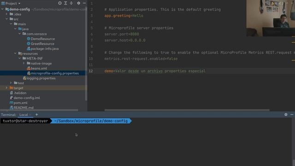Select the GreetResource class
This screenshot has height=166, width=295.
pyautogui.click(x=42, y=44)
